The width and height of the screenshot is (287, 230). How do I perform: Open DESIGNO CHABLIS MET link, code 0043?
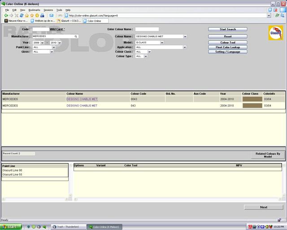point(82,99)
